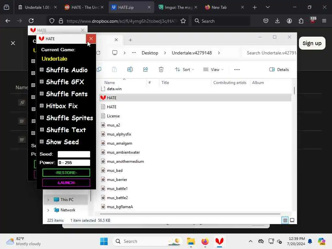Click the Search Undertale.v4279148 box
This screenshot has width=332, height=249.
pos(270,53)
